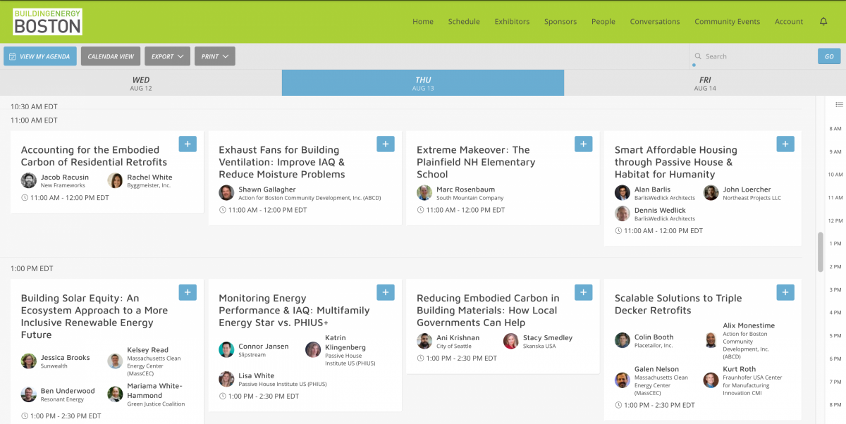Open speaker Mariama White-Hammond
Image resolution: width=846 pixels, height=424 pixels.
tap(154, 390)
